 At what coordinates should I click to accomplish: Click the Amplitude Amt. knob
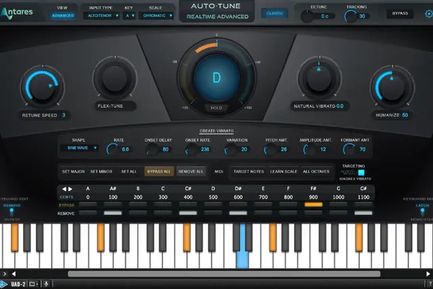click(310, 150)
